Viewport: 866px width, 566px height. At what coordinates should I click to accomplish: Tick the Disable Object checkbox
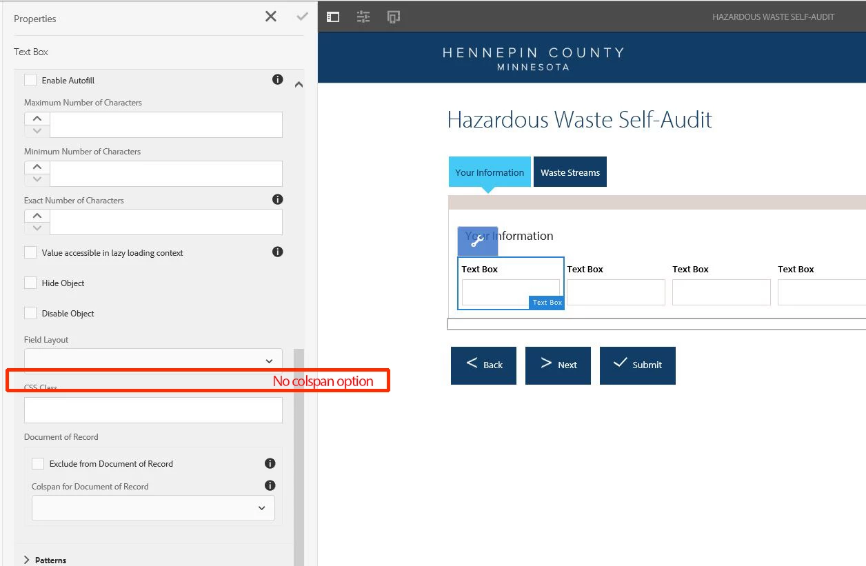30,313
